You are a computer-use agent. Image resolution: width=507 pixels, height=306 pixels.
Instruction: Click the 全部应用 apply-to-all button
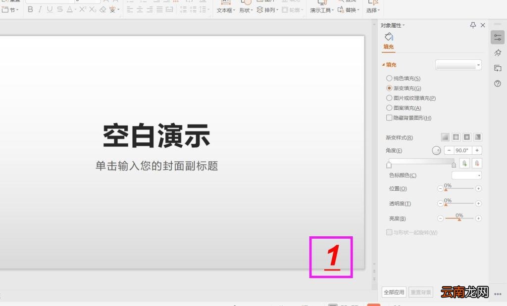click(394, 292)
